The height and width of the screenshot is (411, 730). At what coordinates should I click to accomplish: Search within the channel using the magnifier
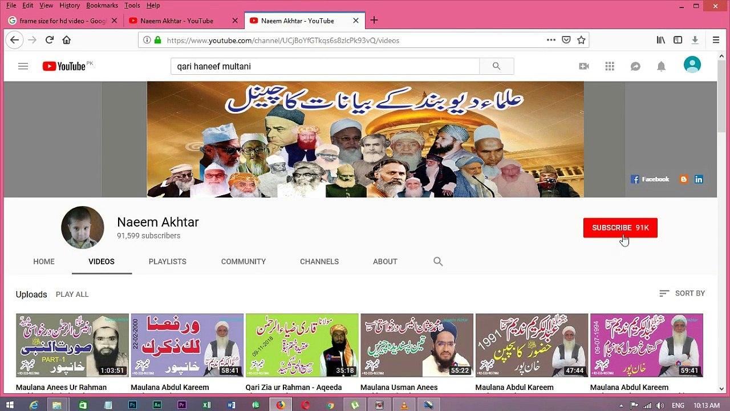(x=438, y=261)
